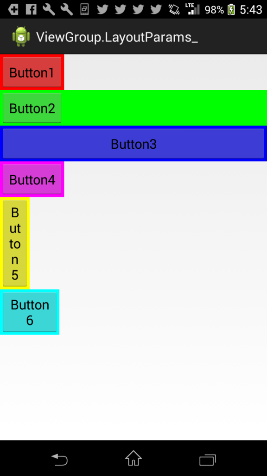Tap the Home navigation icon
The height and width of the screenshot is (476, 267).
point(133,458)
